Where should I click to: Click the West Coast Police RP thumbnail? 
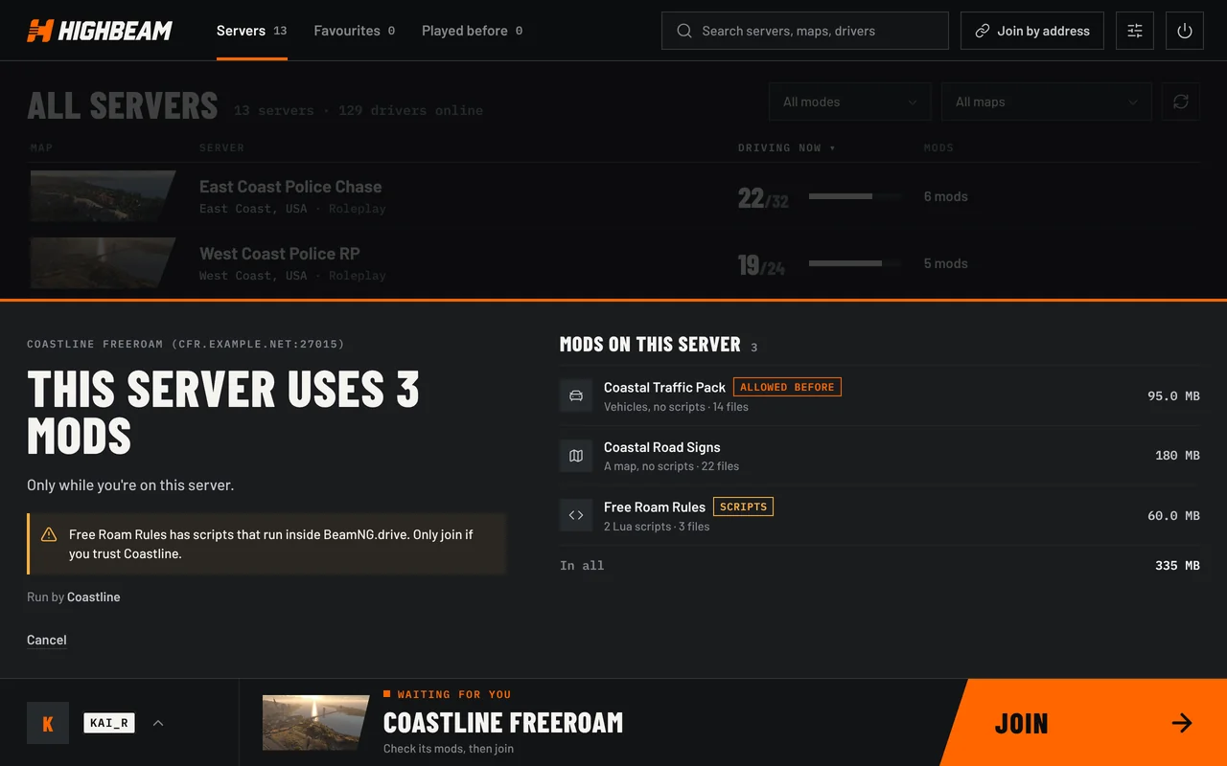(104, 263)
